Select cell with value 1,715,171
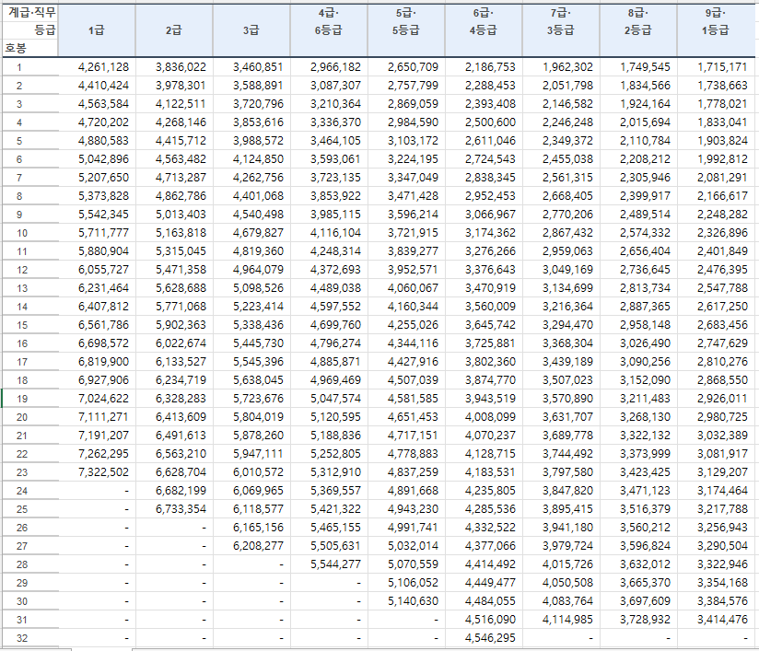 (717, 67)
